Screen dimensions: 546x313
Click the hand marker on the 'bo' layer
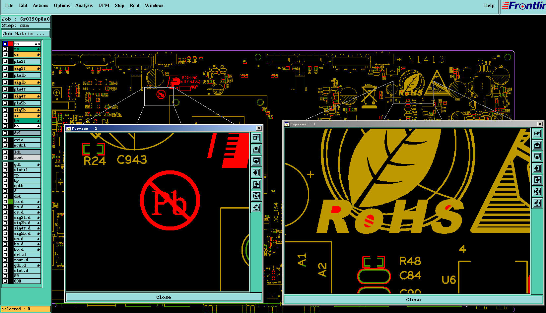[38, 126]
